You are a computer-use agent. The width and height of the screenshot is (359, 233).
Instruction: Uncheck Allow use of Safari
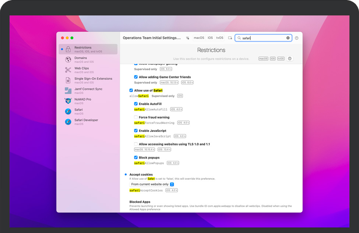pos(131,90)
